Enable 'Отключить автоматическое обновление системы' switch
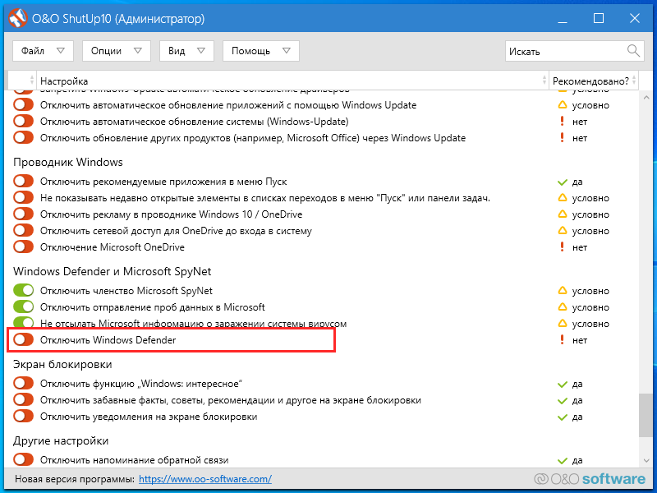 pos(23,121)
